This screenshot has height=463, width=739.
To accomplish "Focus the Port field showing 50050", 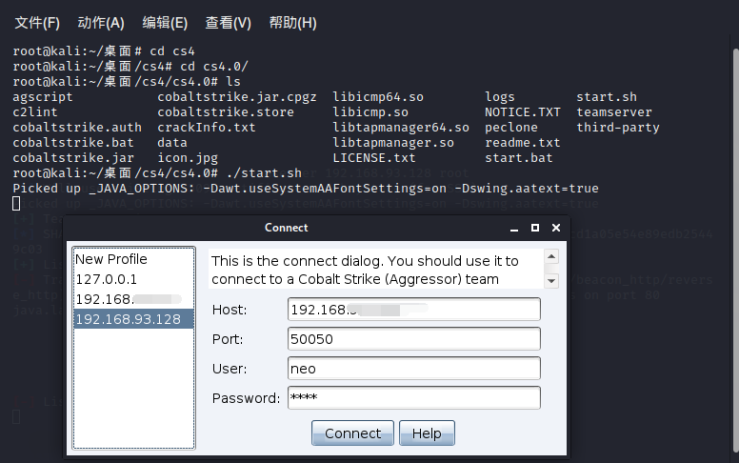I will [414, 339].
